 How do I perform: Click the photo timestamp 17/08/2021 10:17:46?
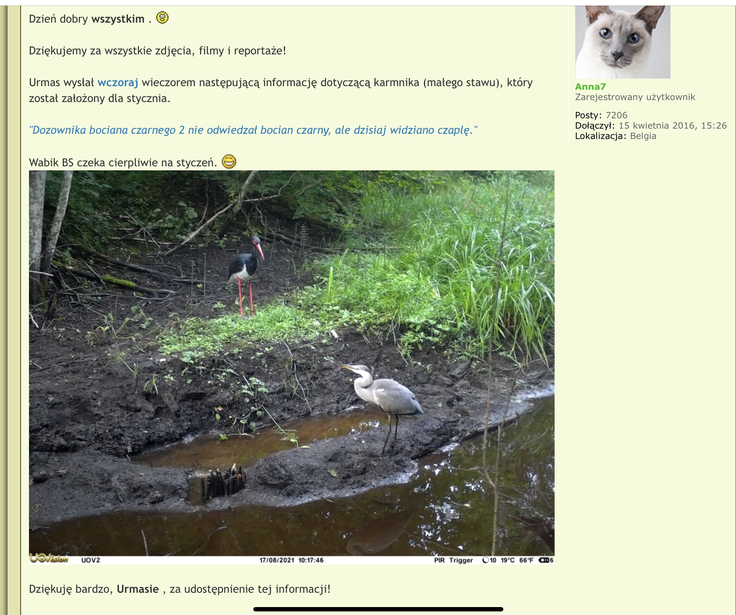pyautogui.click(x=291, y=560)
